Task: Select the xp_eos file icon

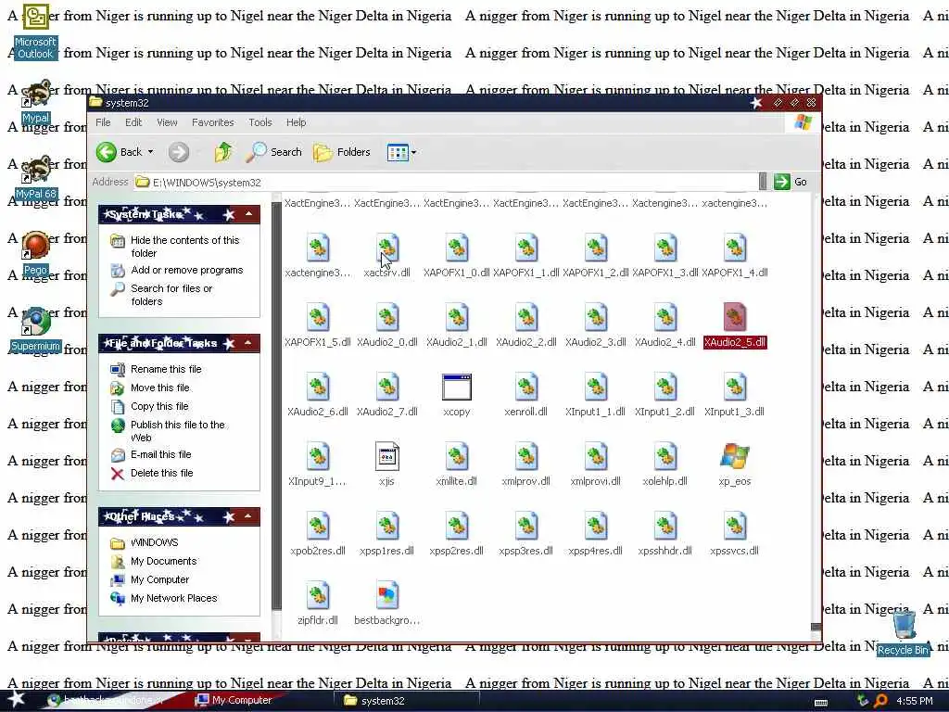Action: click(x=734, y=456)
